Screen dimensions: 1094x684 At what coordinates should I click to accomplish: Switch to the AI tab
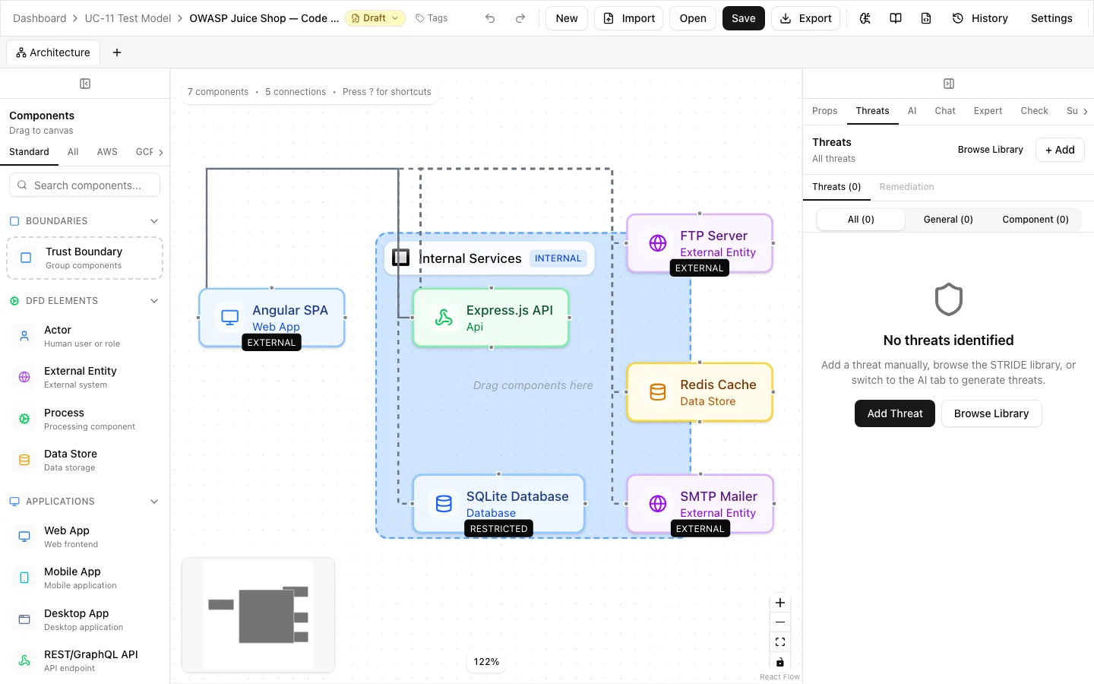coord(912,111)
